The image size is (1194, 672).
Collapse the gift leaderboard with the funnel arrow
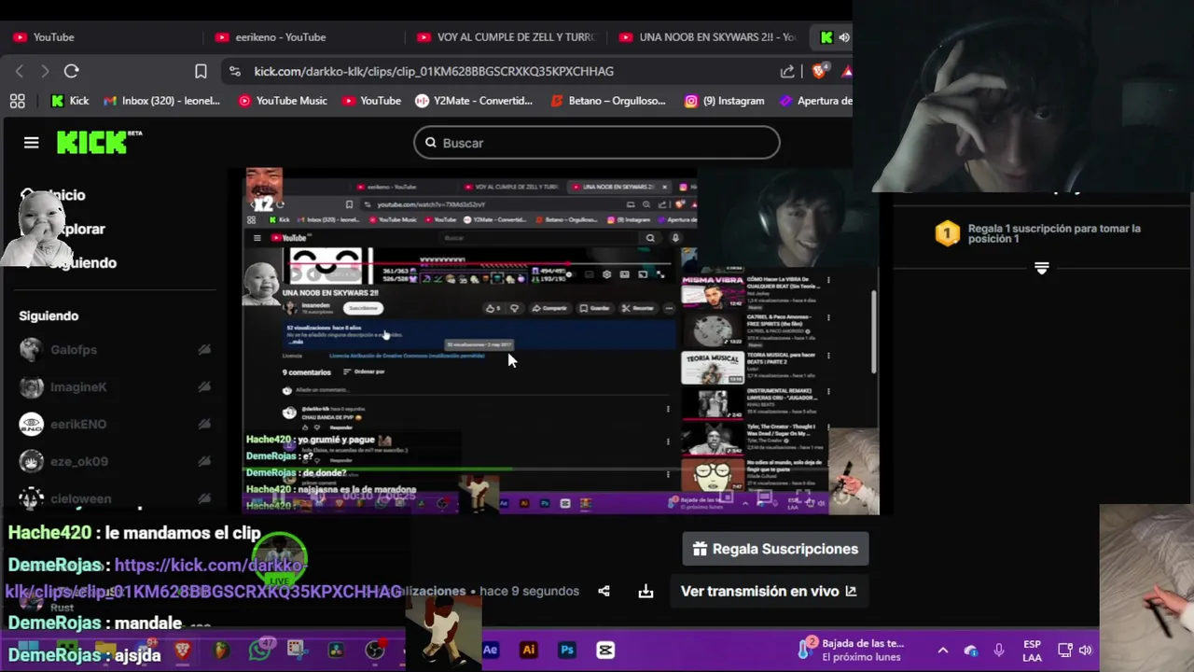tap(1042, 268)
